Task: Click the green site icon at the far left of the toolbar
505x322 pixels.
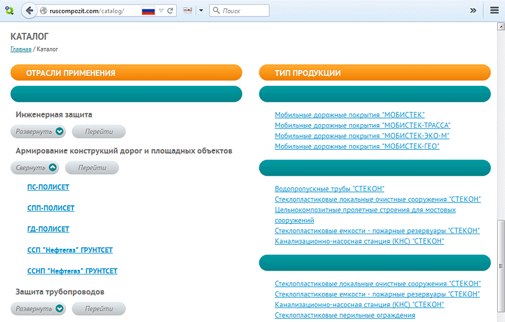Action: (x=9, y=11)
